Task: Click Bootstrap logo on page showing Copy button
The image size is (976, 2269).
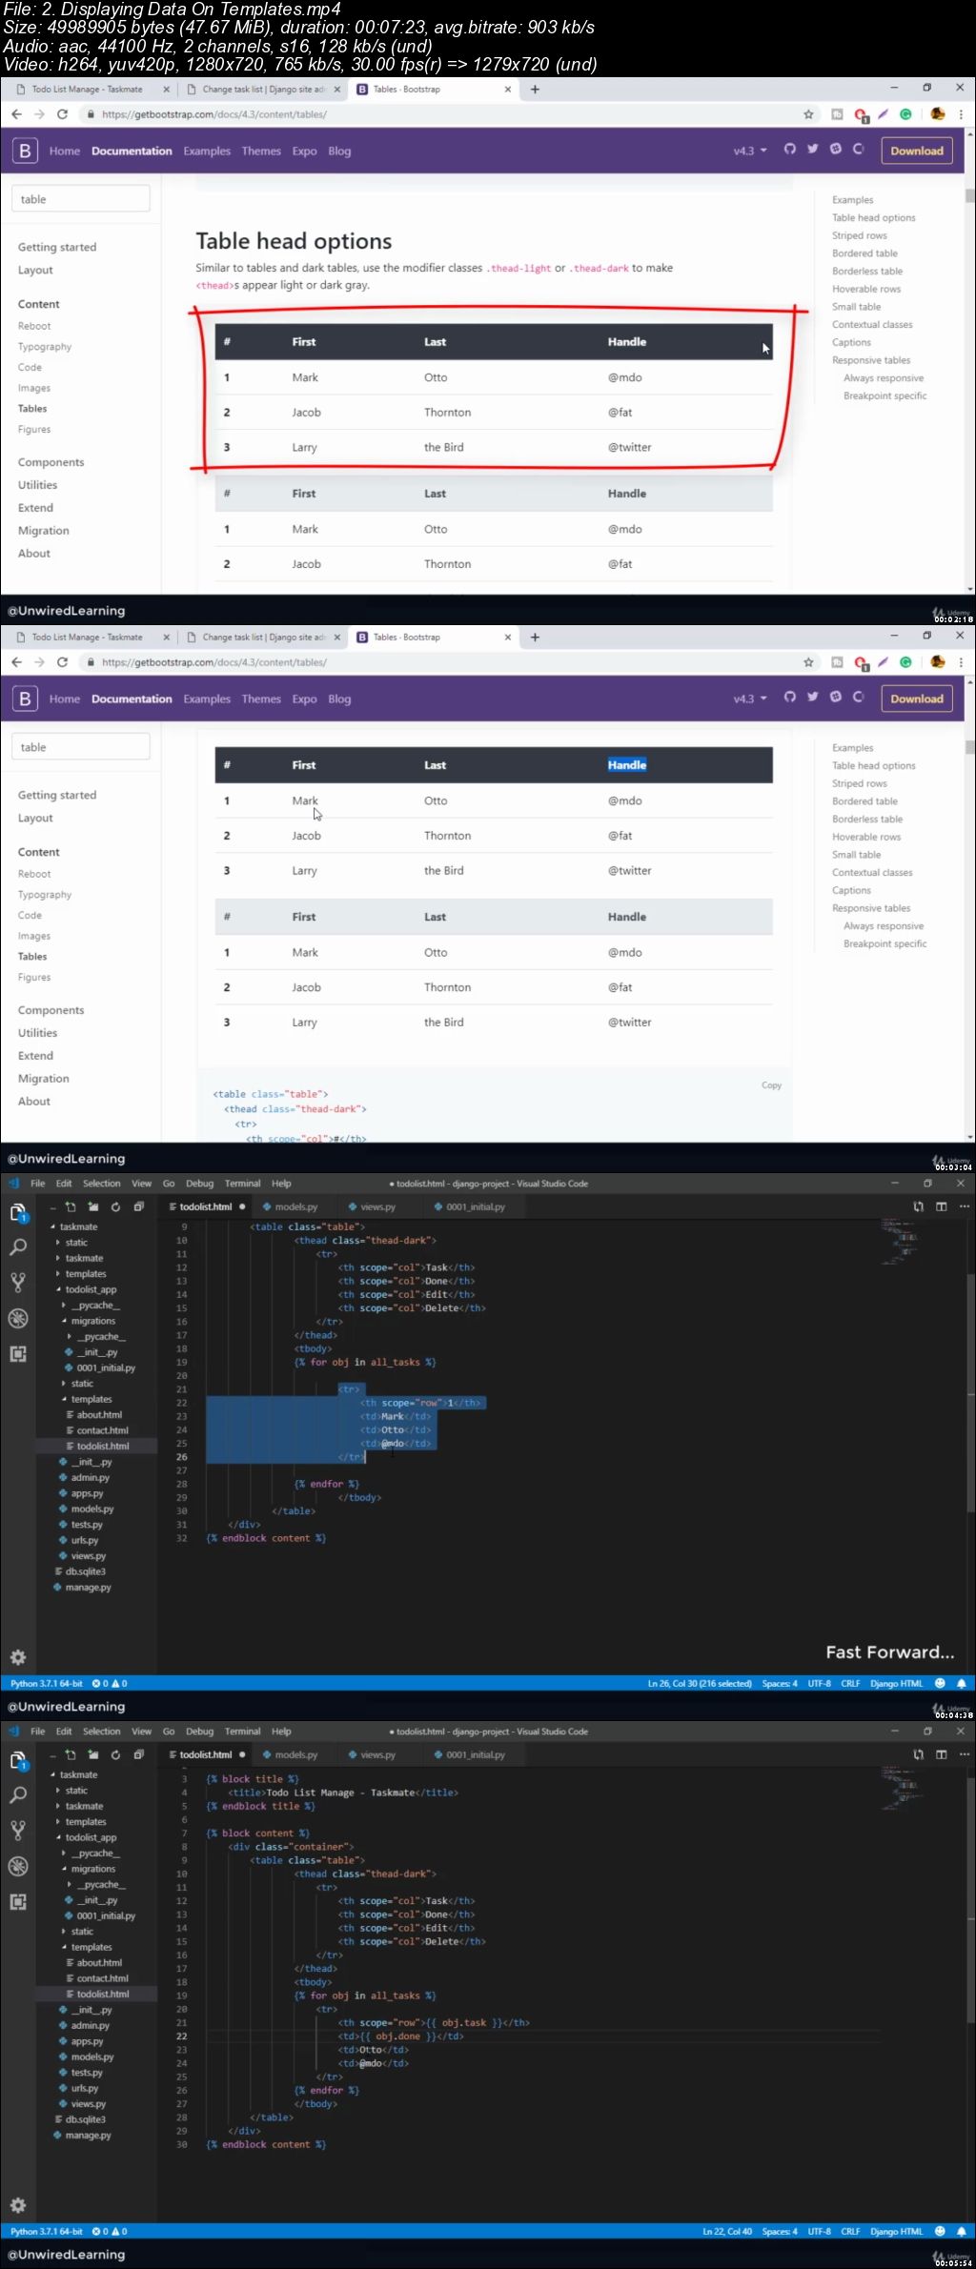Action: click(x=25, y=699)
